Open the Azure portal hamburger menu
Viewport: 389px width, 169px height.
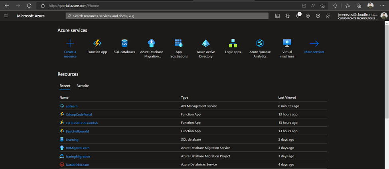[x=6, y=16]
